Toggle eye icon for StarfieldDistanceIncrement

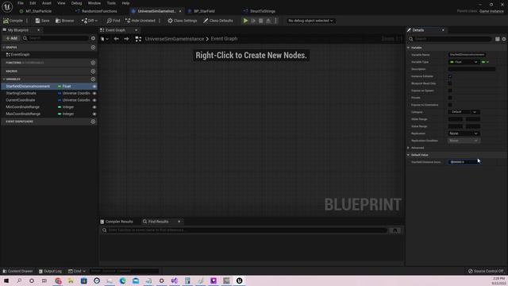[x=94, y=87]
